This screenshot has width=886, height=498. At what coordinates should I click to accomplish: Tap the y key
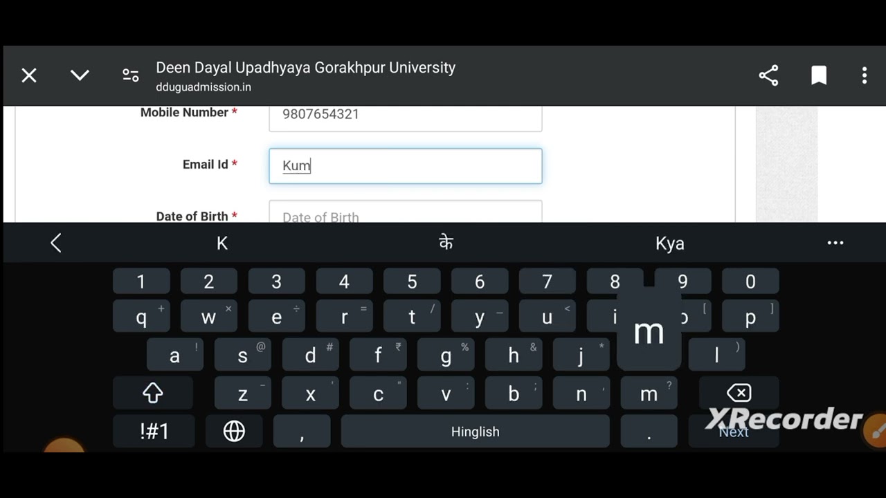(x=480, y=317)
